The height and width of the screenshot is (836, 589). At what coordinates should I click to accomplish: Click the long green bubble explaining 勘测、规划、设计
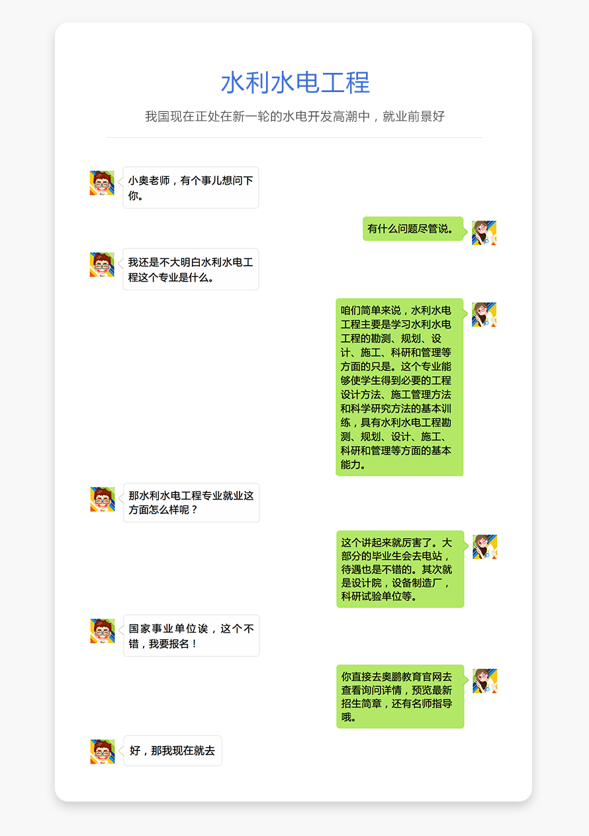(x=400, y=387)
